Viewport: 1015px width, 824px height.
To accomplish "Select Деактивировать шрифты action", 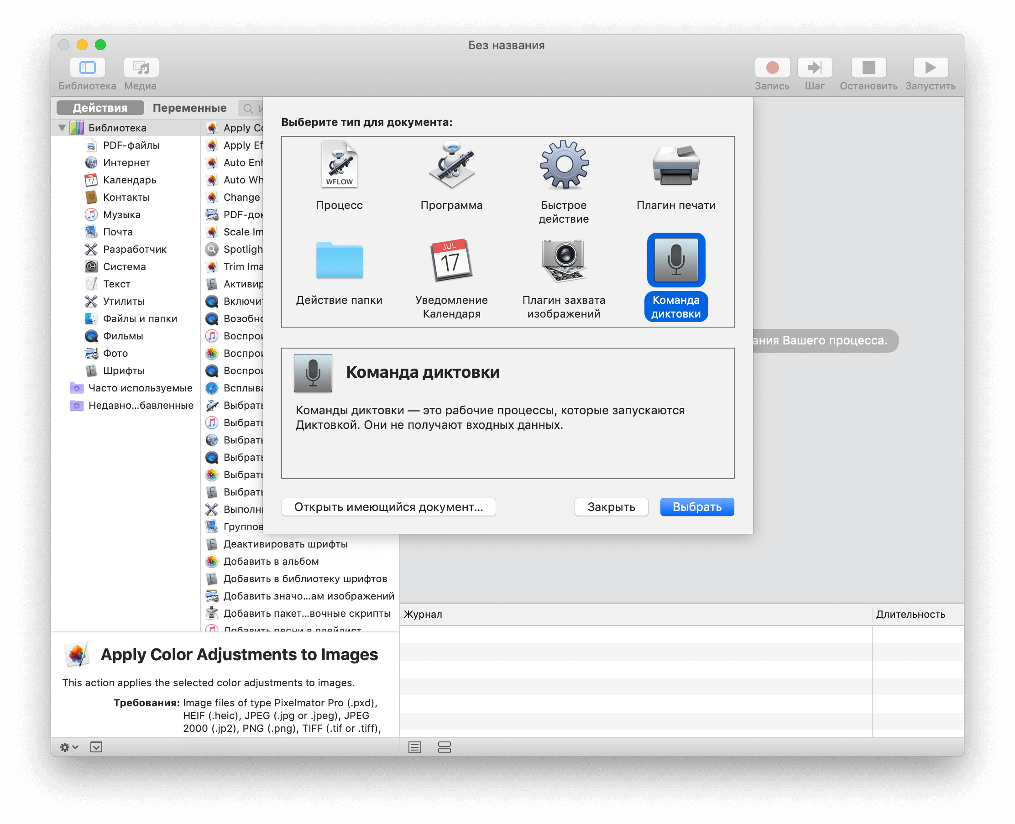I will (x=300, y=544).
